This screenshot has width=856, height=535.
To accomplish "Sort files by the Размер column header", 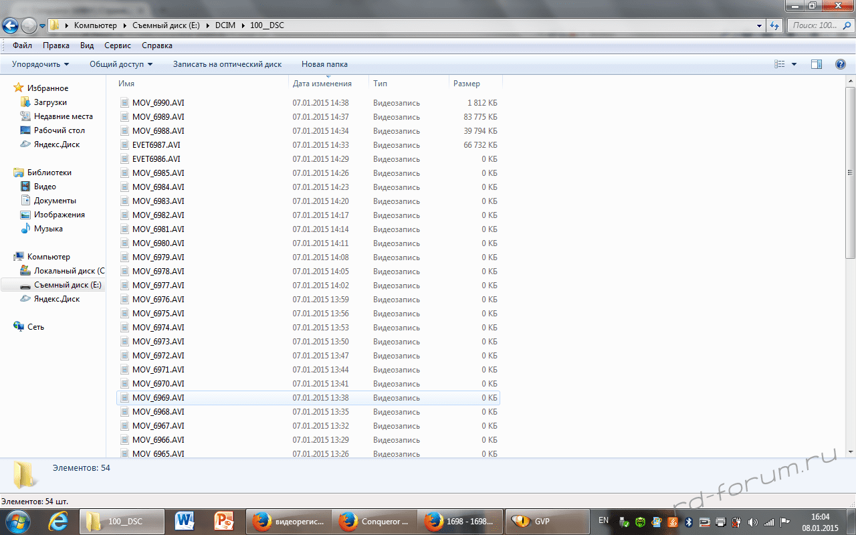I will (x=467, y=84).
